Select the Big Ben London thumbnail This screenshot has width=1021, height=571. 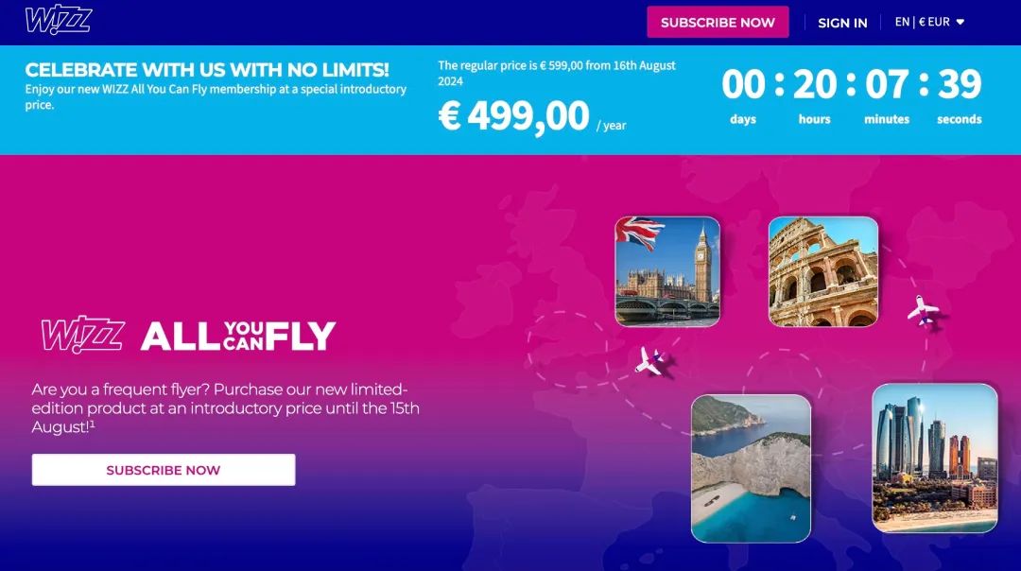pyautogui.click(x=667, y=271)
